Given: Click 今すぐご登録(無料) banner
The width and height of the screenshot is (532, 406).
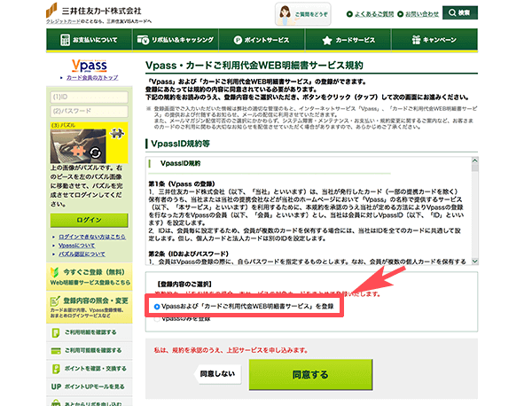Looking at the screenshot, I should point(90,277).
